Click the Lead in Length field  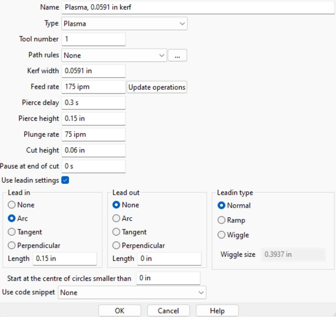coord(65,259)
